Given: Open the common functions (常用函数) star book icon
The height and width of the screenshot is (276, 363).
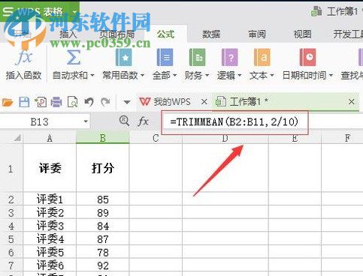Looking at the screenshot, I should pyautogui.click(x=123, y=58).
